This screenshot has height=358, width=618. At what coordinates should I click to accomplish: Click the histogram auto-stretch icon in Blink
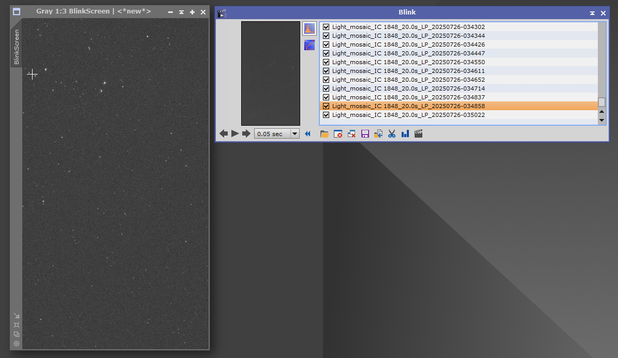[309, 28]
